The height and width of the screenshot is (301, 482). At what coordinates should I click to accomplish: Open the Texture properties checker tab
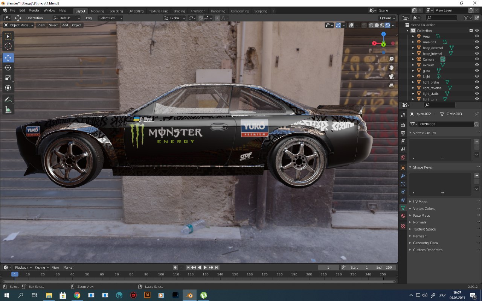pos(403,227)
